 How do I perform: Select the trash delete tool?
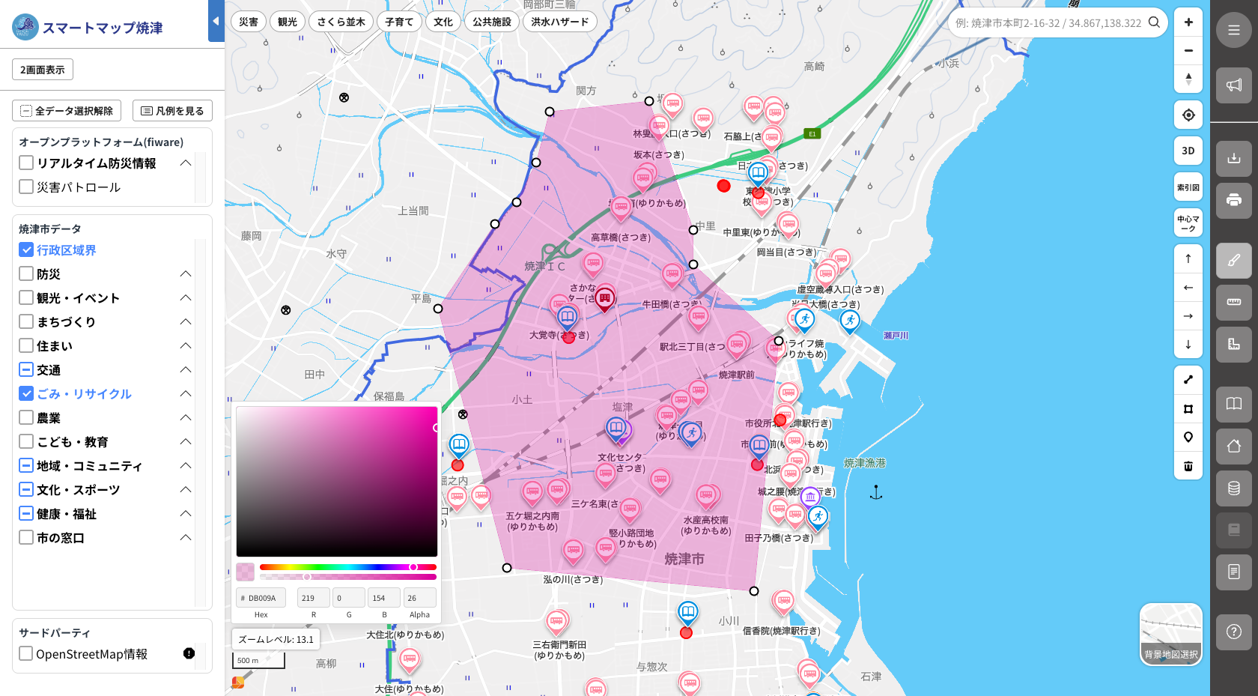pyautogui.click(x=1188, y=466)
